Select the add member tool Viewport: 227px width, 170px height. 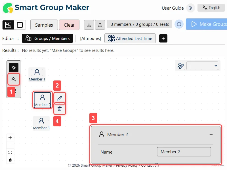pos(14,79)
